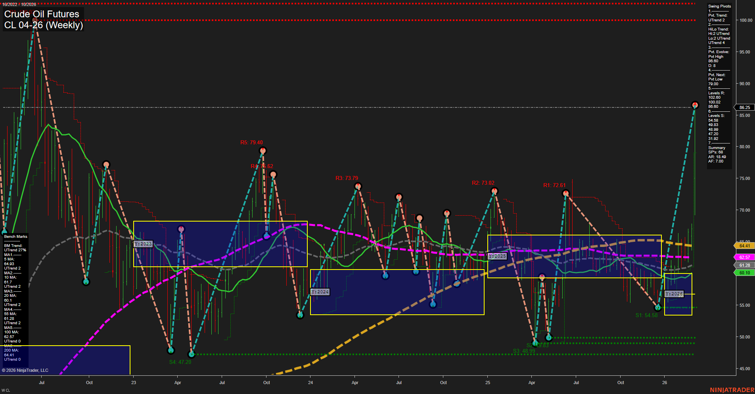Click the highest cyan pivot marker top right
Viewport: 755px width, 394px height.
(x=695, y=105)
